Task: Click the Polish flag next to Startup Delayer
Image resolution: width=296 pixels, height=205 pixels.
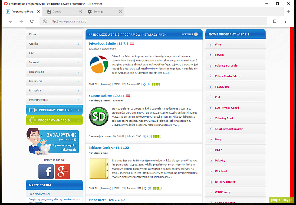Action: pyautogui.click(x=128, y=96)
